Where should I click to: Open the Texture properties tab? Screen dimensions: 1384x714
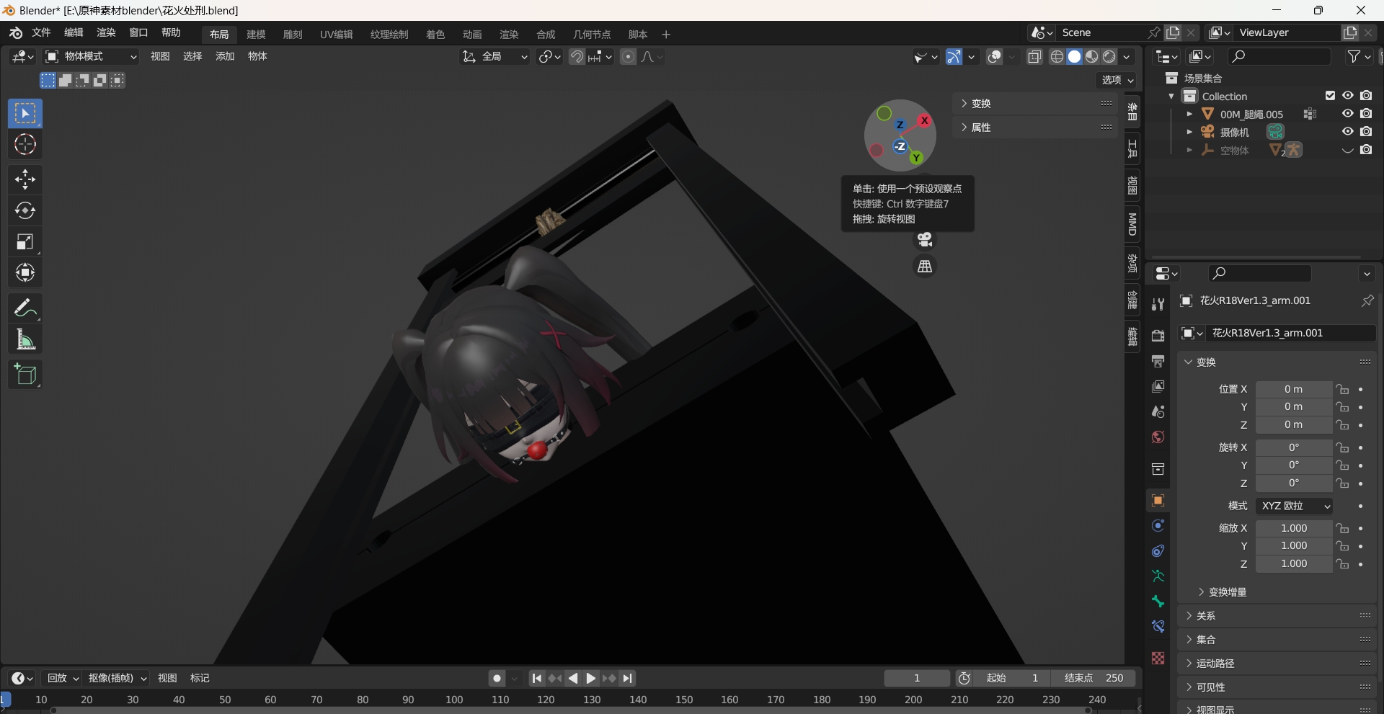1158,659
